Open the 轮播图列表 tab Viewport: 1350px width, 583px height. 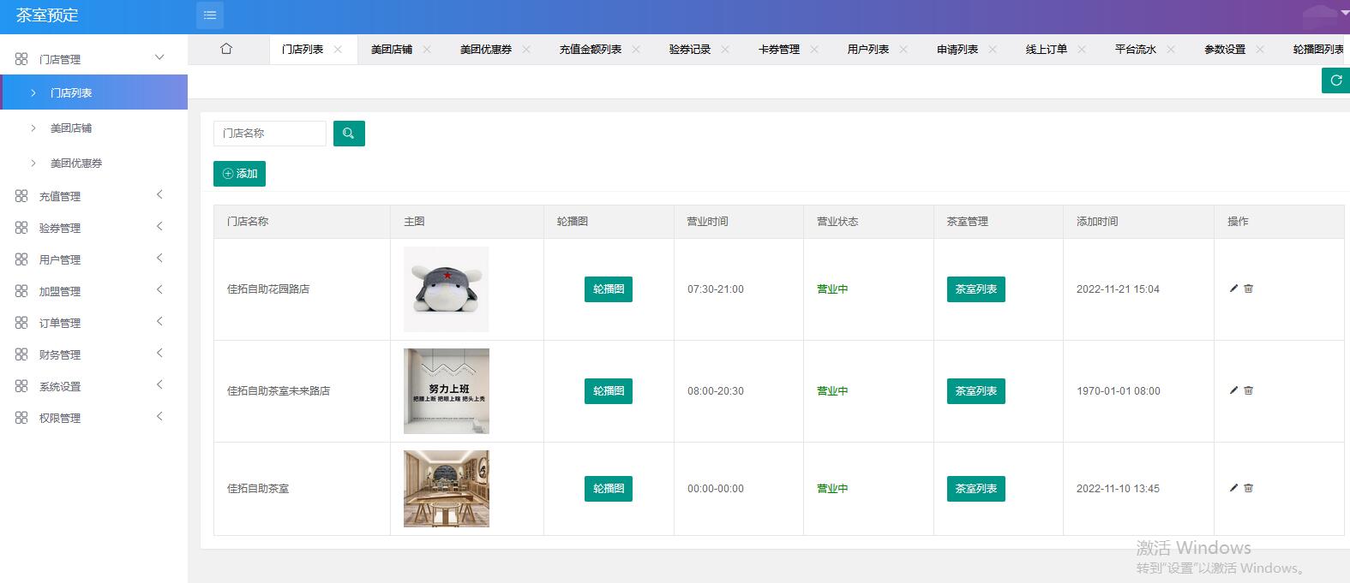(x=1319, y=50)
